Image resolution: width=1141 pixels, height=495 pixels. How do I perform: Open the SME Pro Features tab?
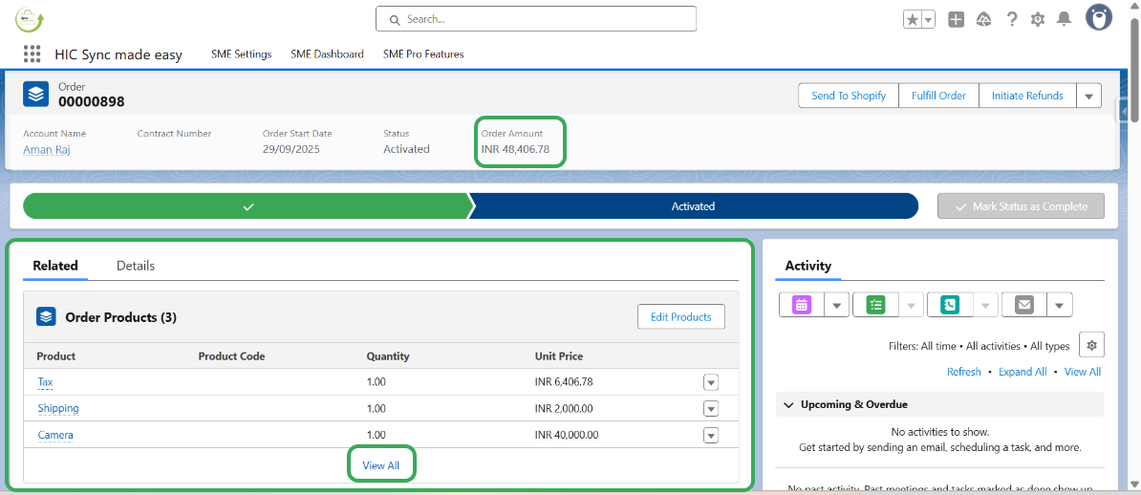(x=422, y=54)
